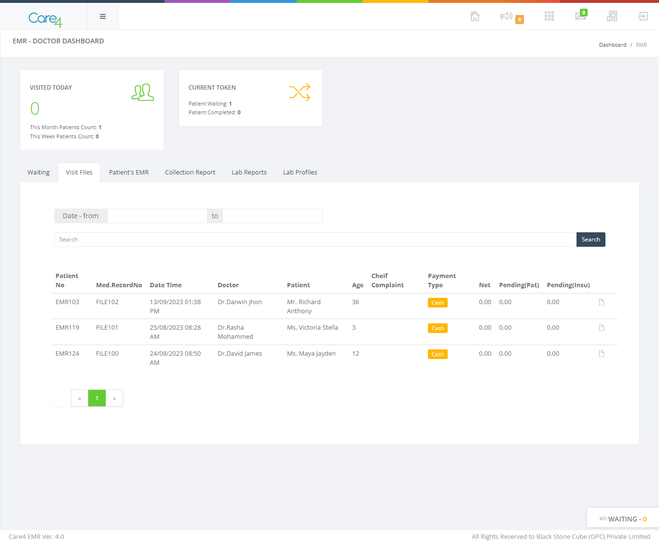Screen dimensions: 659x547
Task: Open the file icon for EMR124 row
Action: 602,354
